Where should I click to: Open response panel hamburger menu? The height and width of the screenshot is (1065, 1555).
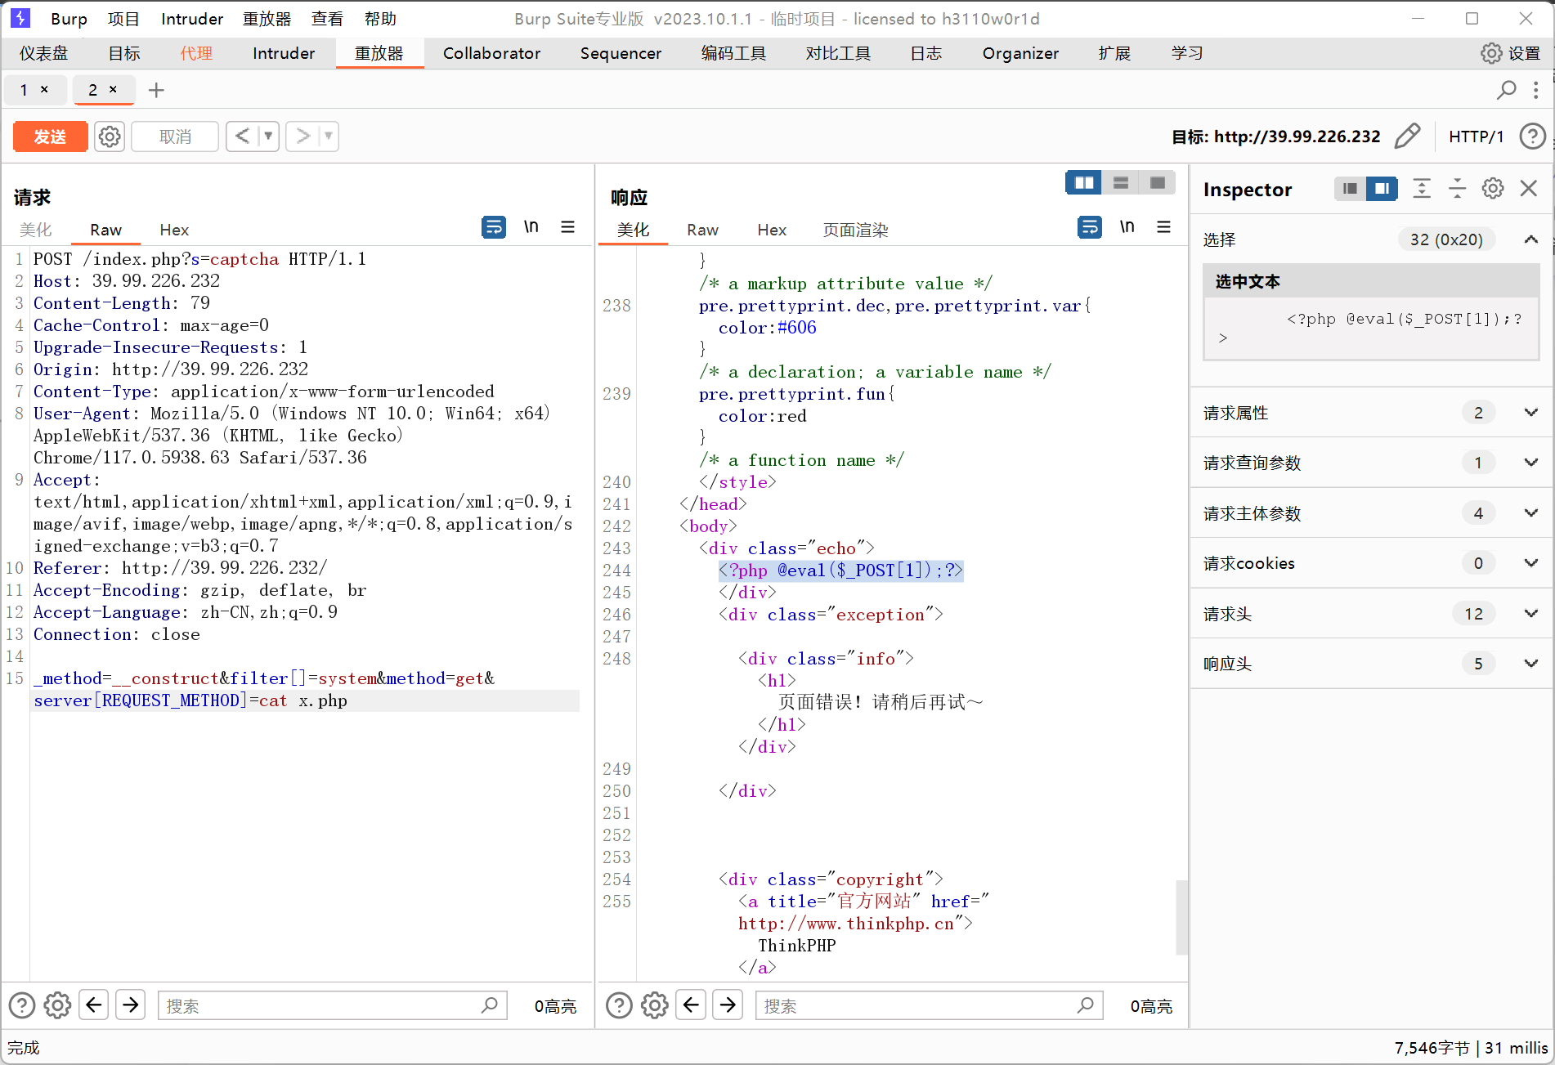point(1163,226)
